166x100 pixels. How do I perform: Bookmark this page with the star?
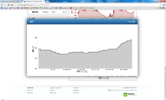[x=160, y=5]
